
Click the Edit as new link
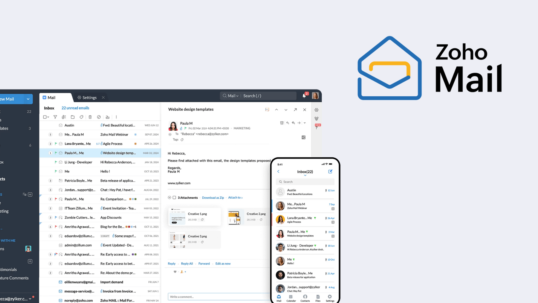coord(223,264)
